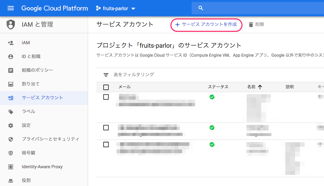Check the third service account row checkbox

[x=106, y=145]
